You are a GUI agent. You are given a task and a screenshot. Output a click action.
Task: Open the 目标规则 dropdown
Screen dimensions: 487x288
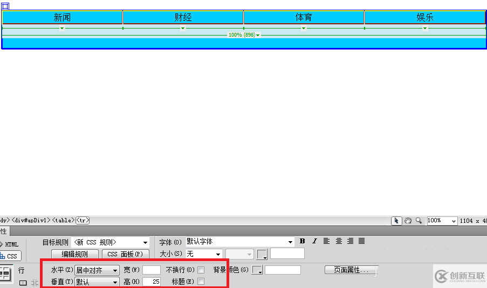pos(110,242)
